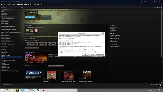Open the Steam Workshop banner
163x92 pixels.
coord(34,73)
